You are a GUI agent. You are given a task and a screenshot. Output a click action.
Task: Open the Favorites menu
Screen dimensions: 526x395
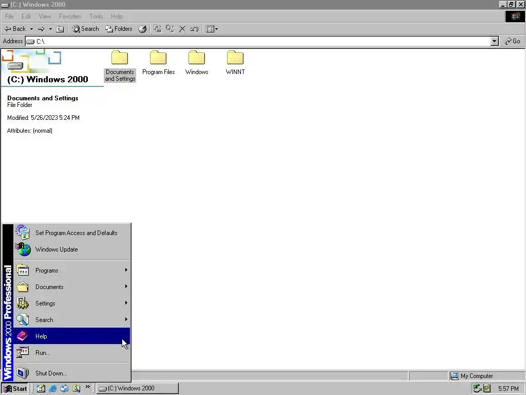point(70,16)
